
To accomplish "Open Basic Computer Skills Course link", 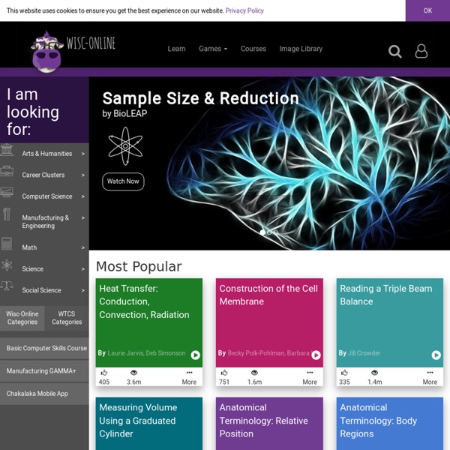I will pyautogui.click(x=44, y=348).
